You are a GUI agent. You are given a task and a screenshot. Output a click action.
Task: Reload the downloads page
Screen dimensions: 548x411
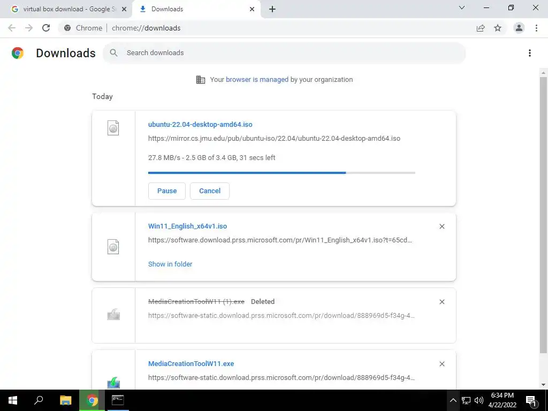pyautogui.click(x=46, y=28)
